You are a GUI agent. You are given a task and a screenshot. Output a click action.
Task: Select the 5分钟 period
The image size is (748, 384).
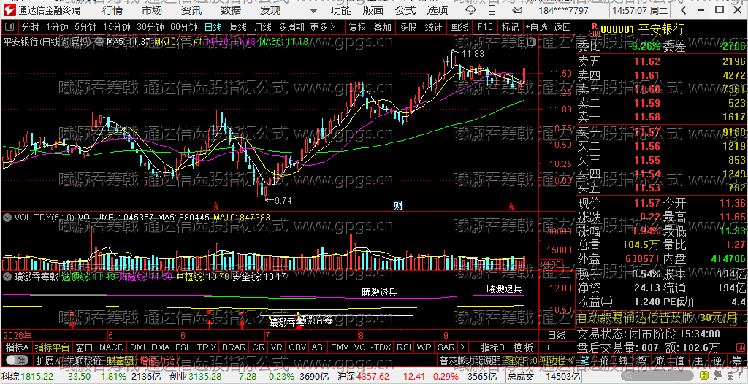click(x=85, y=27)
